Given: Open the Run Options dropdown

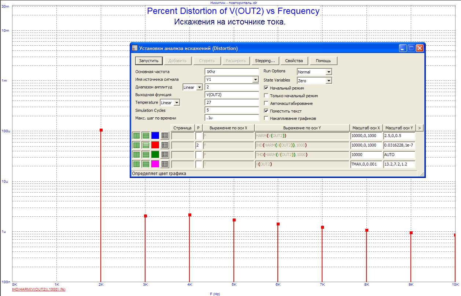Looking at the screenshot, I should [328, 72].
